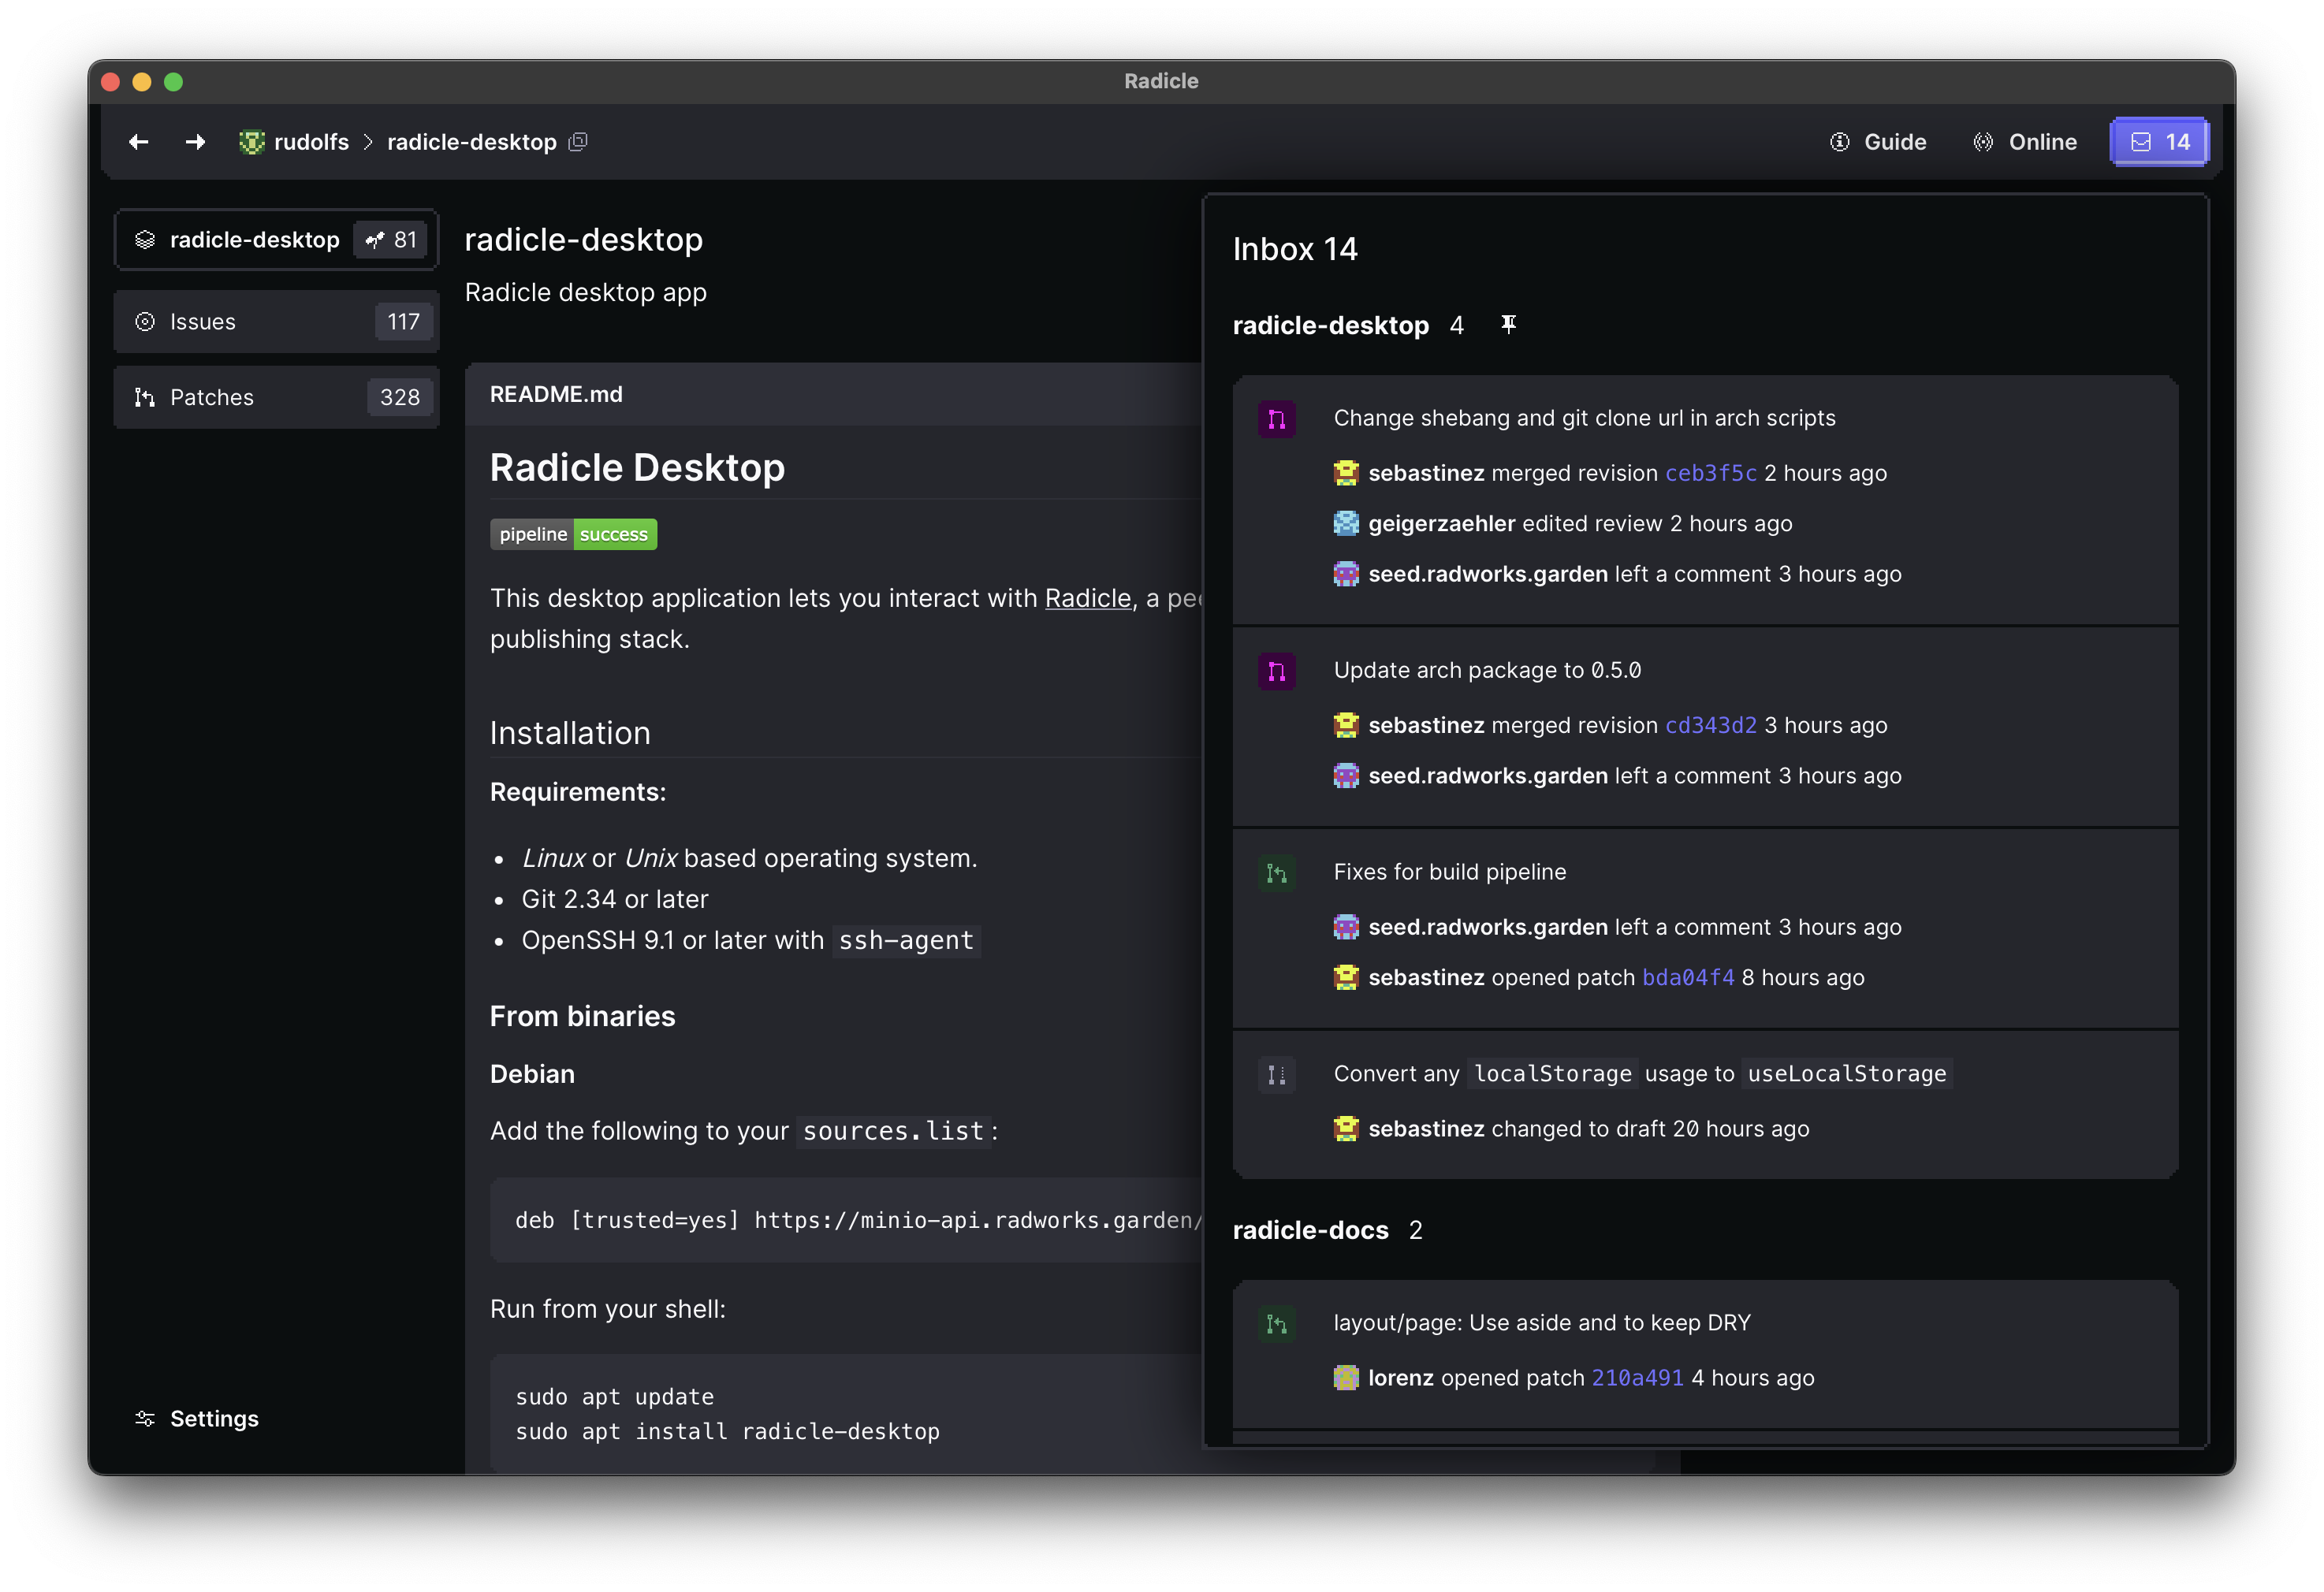The height and width of the screenshot is (1592, 2324).
Task: Open patch bda04f4 link
Action: coord(1688,977)
